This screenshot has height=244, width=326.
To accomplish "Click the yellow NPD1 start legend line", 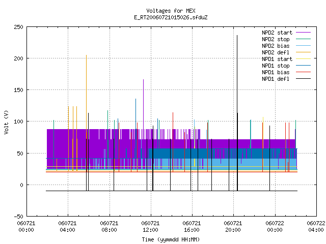I will coord(303,59).
